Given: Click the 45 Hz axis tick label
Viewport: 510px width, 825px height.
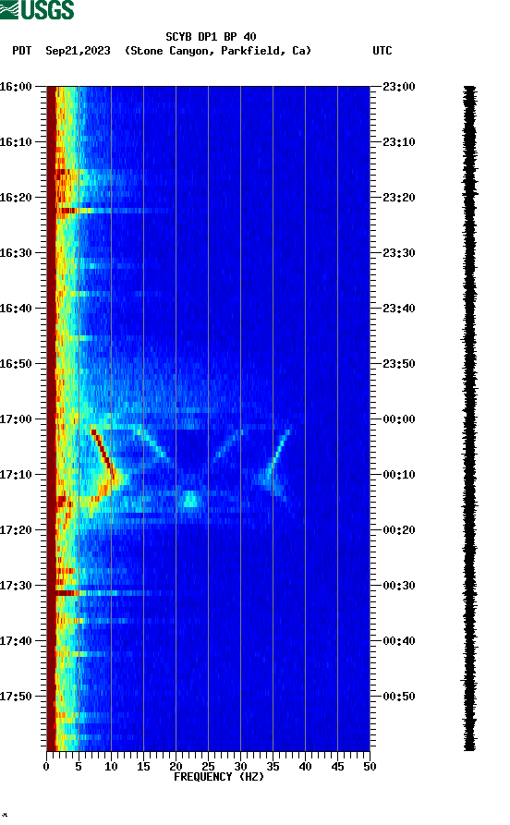Looking at the screenshot, I should pyautogui.click(x=337, y=767).
